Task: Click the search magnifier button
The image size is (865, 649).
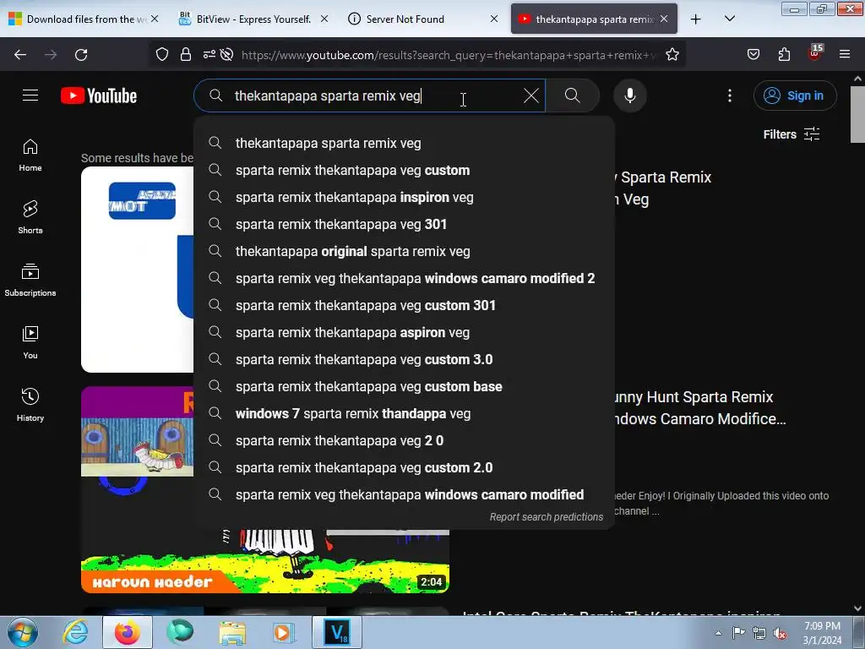Action: click(x=572, y=95)
